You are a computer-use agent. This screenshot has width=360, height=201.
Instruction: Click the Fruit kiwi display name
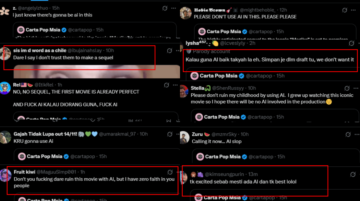click(x=24, y=172)
